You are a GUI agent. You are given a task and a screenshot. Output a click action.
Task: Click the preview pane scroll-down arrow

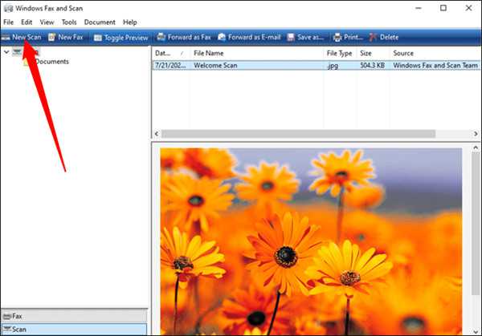tap(476, 332)
